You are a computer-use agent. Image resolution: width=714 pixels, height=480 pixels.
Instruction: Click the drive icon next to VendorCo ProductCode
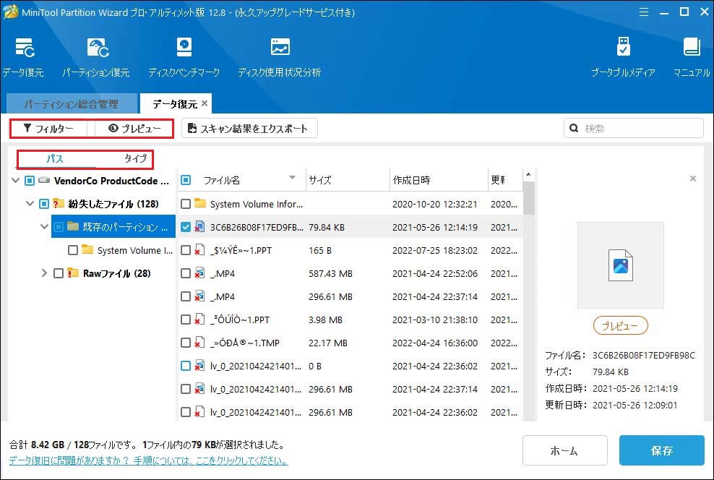click(44, 180)
